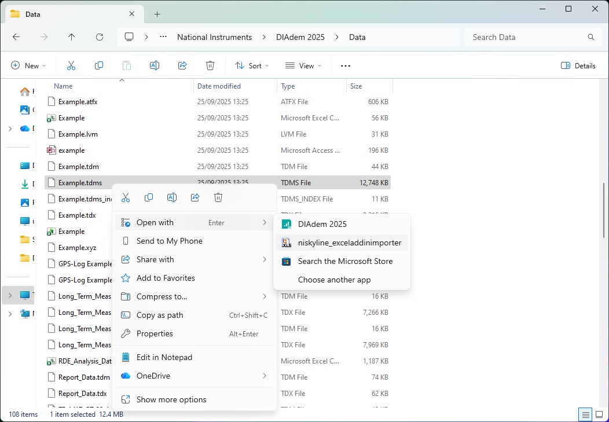Choose another app to open file
The width and height of the screenshot is (609, 422).
(x=334, y=280)
